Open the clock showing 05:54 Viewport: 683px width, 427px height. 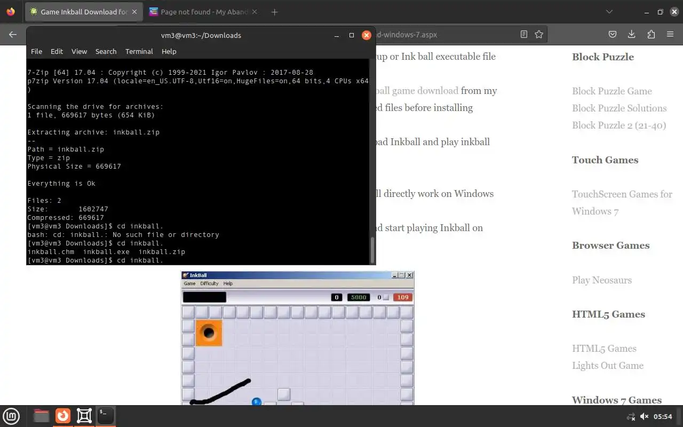[663, 416]
